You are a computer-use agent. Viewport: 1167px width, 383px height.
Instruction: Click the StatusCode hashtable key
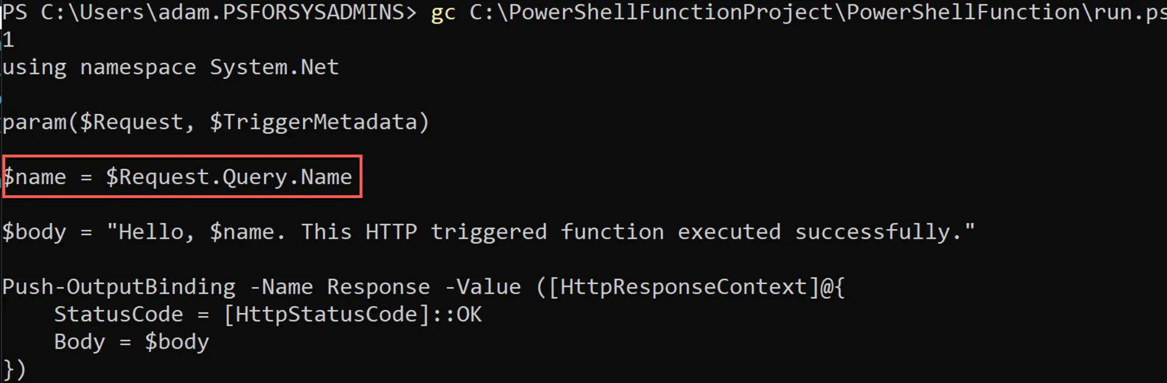point(119,314)
